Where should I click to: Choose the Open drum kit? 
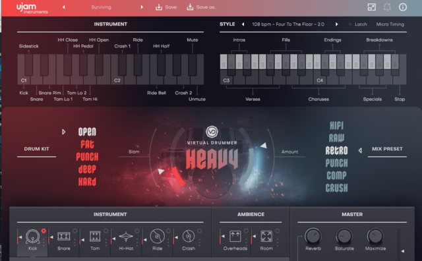[87, 132]
